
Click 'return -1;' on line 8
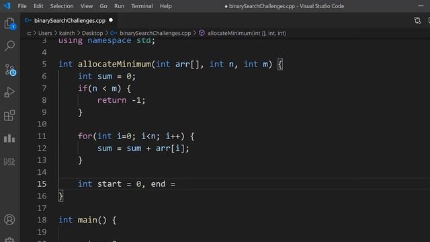(121, 100)
